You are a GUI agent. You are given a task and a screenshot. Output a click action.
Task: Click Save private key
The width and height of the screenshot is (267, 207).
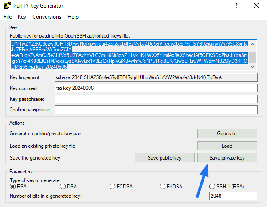point(227,158)
